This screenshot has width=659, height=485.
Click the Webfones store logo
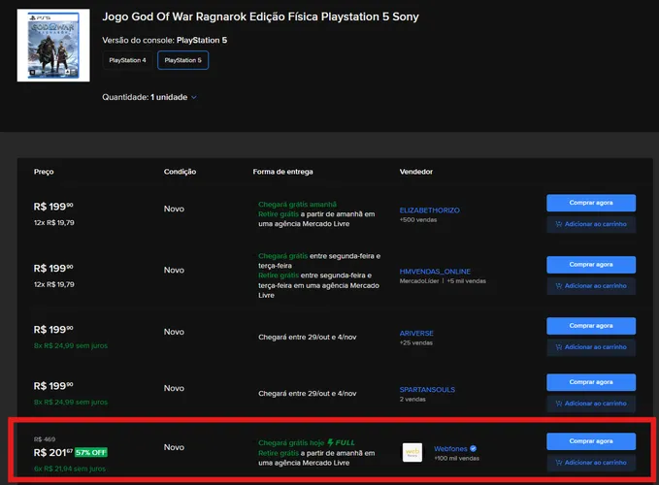click(x=412, y=453)
